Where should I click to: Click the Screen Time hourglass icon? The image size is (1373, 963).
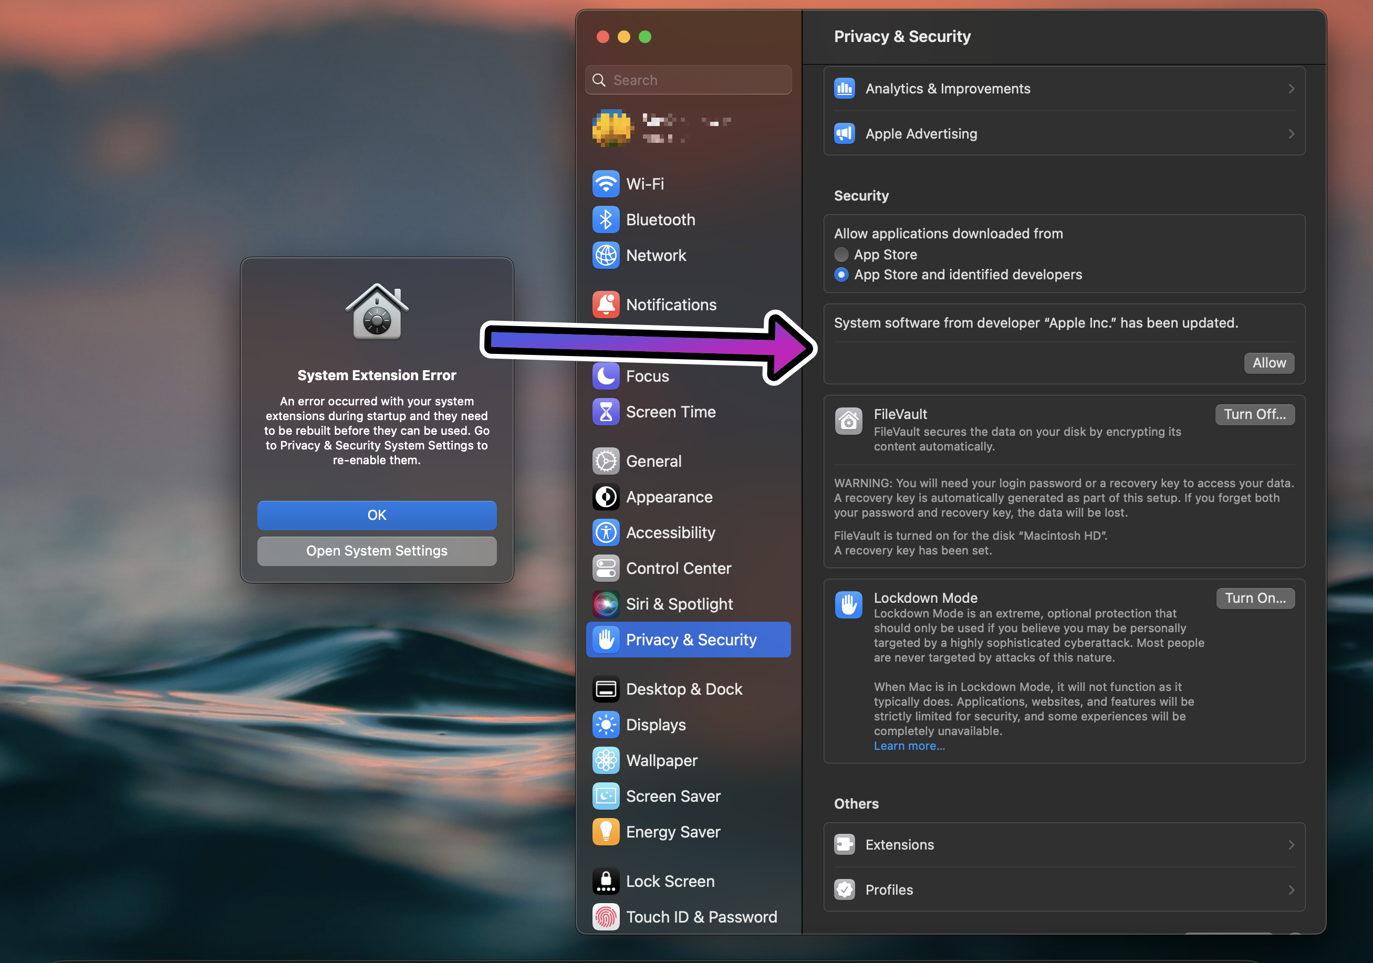click(x=605, y=412)
